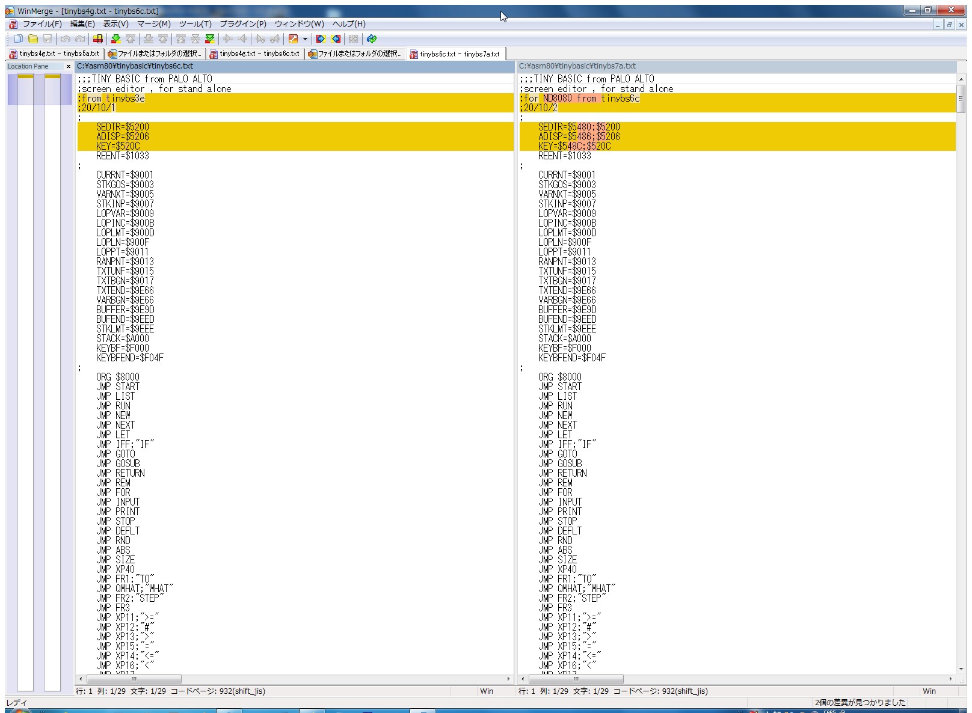Click the Refresh comparison icon
Image resolution: width=972 pixels, height=713 pixels.
tap(372, 38)
